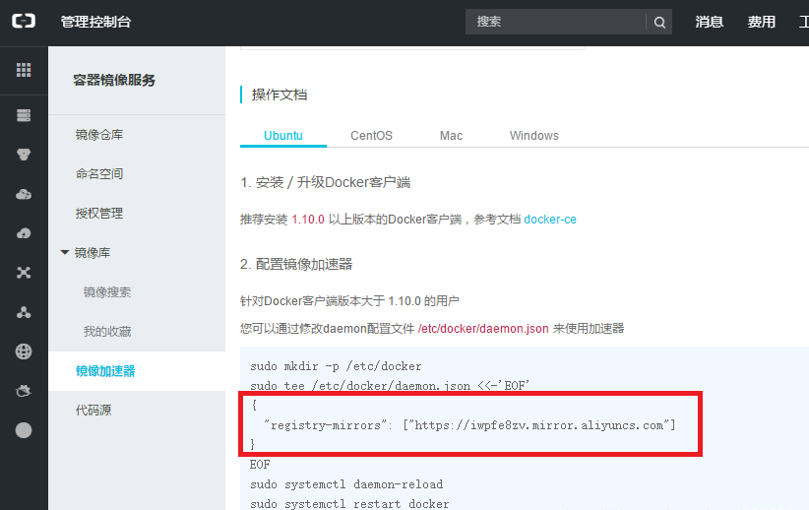This screenshot has height=510, width=809.
Task: Open the products grid menu icon
Action: tap(24, 70)
